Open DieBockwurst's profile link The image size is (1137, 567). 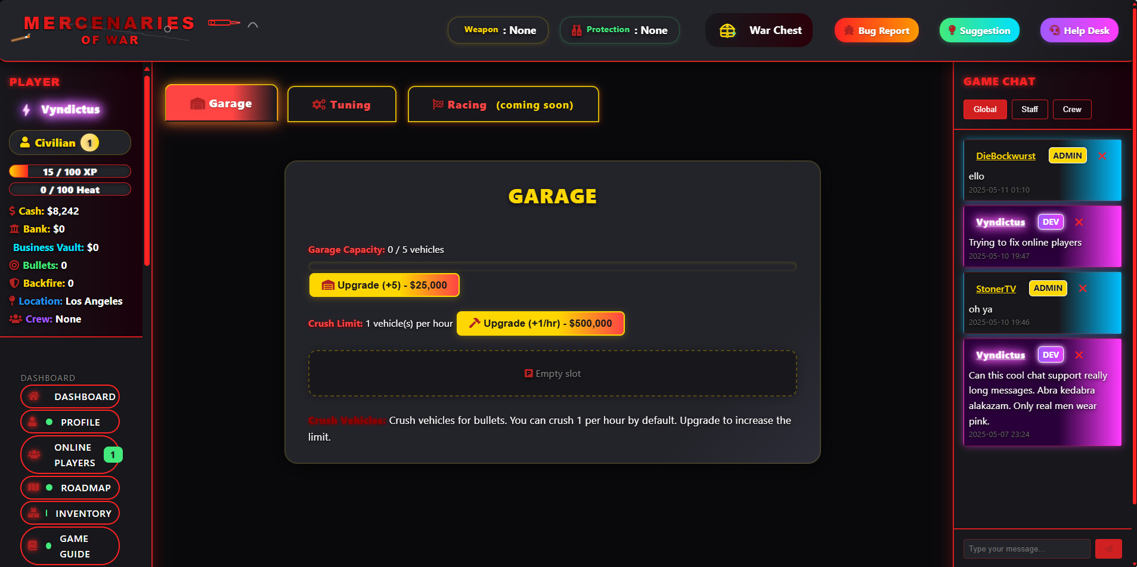[x=1005, y=156]
